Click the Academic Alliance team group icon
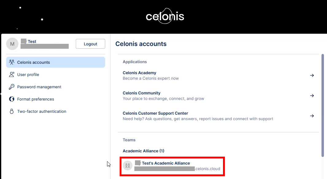 point(128,166)
